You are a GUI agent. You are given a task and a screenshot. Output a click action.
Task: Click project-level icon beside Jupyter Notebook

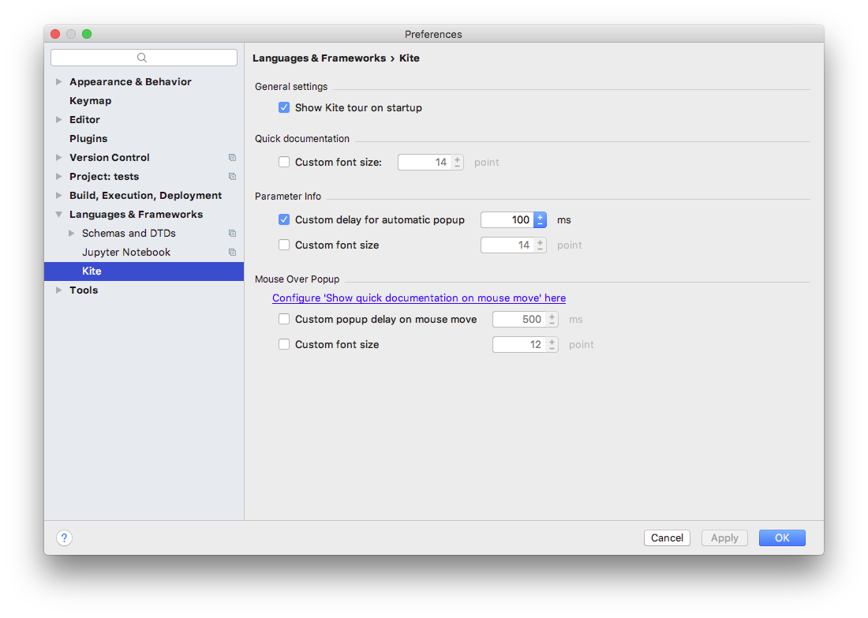(233, 253)
